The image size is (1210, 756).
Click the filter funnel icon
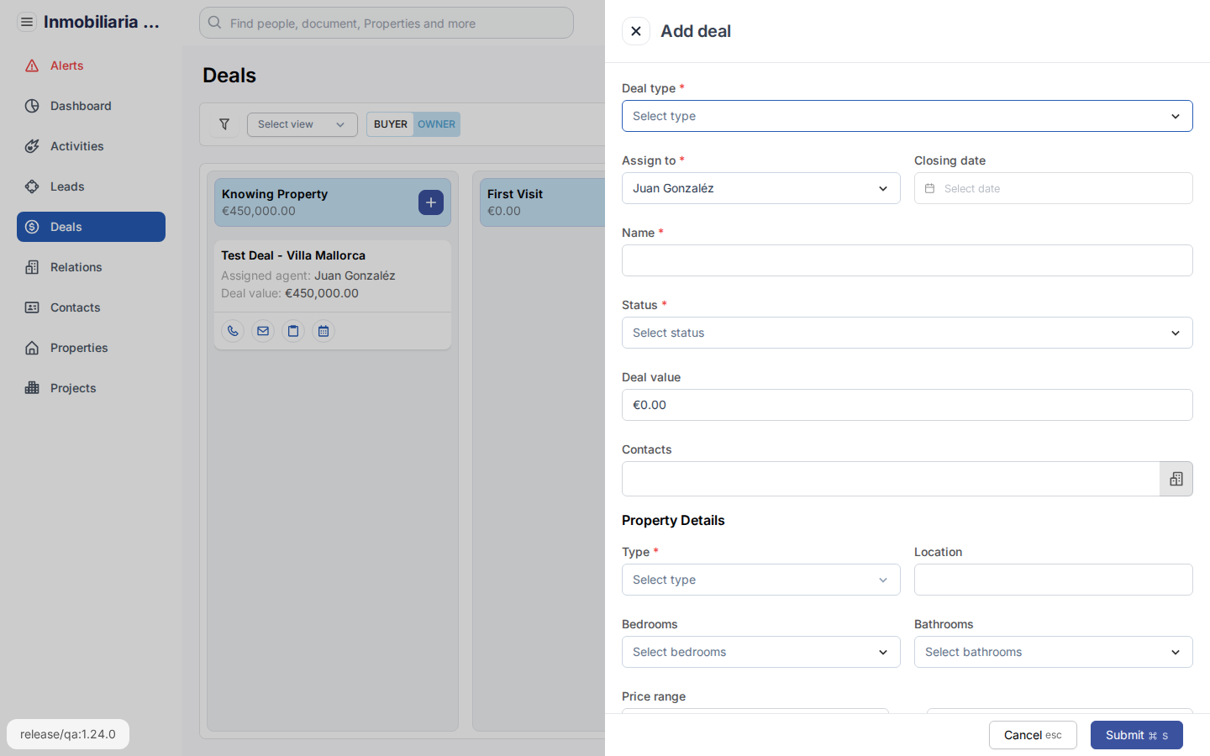pyautogui.click(x=224, y=124)
